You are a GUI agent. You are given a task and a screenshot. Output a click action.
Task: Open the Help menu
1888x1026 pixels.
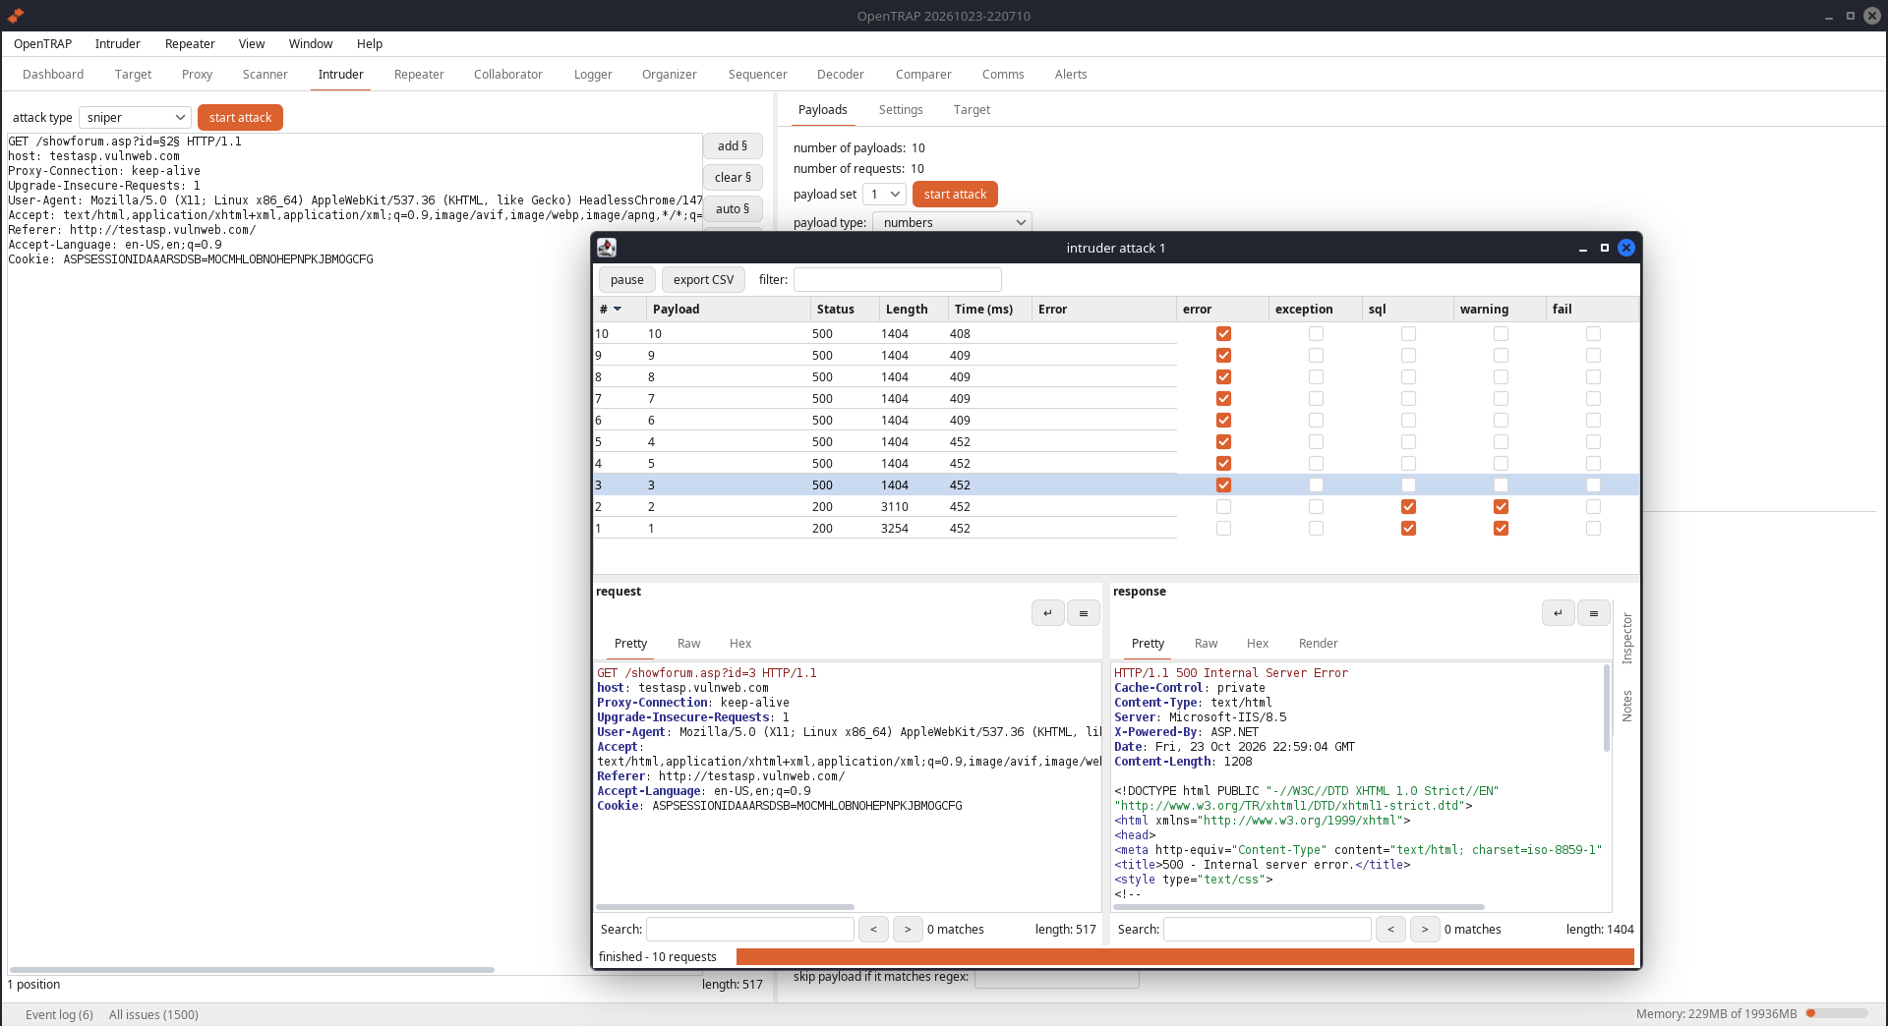370,44
